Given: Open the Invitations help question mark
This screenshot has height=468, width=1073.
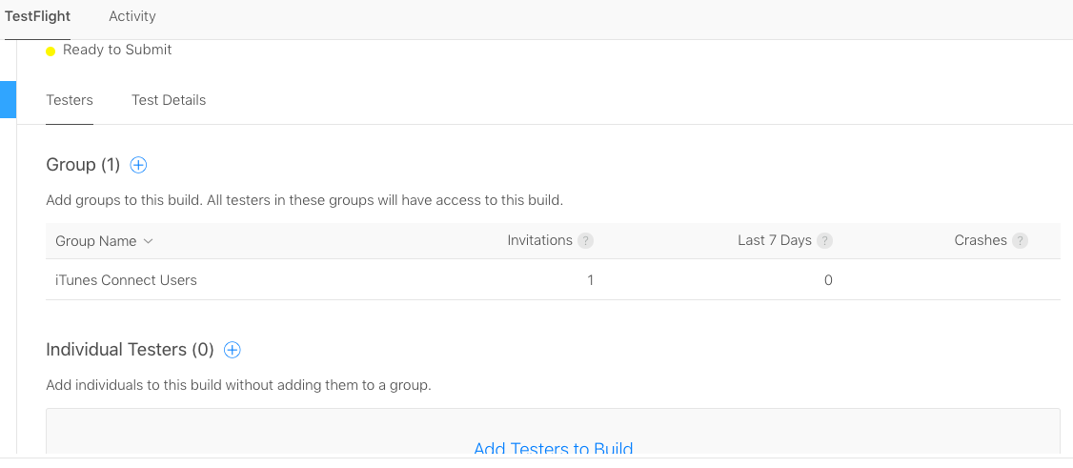Looking at the screenshot, I should (585, 241).
